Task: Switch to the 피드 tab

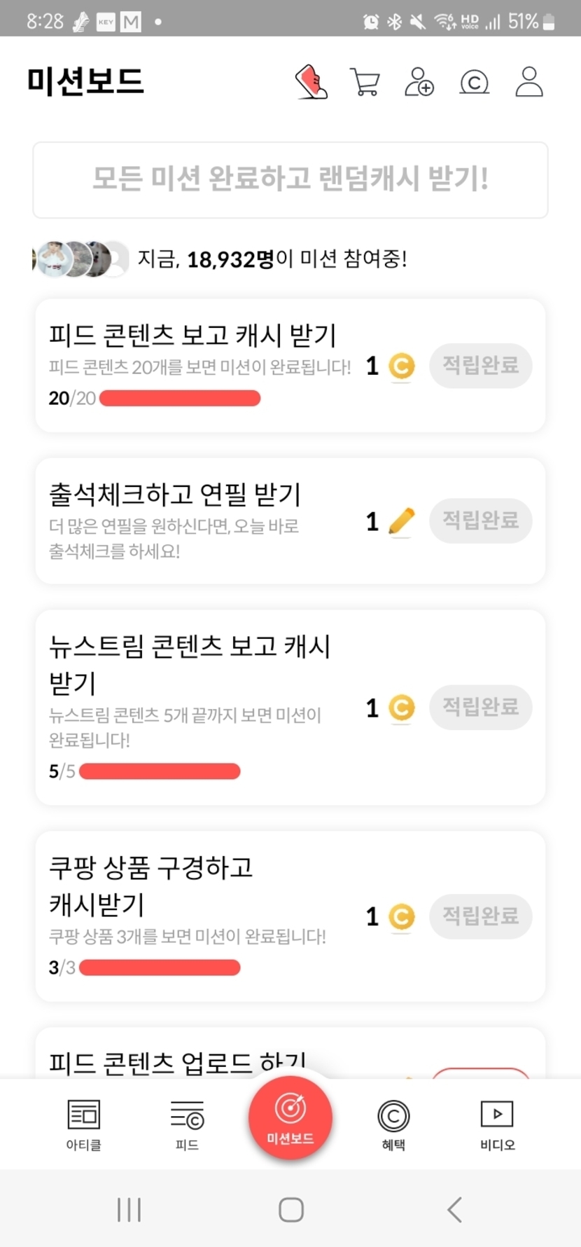Action: tap(187, 1125)
